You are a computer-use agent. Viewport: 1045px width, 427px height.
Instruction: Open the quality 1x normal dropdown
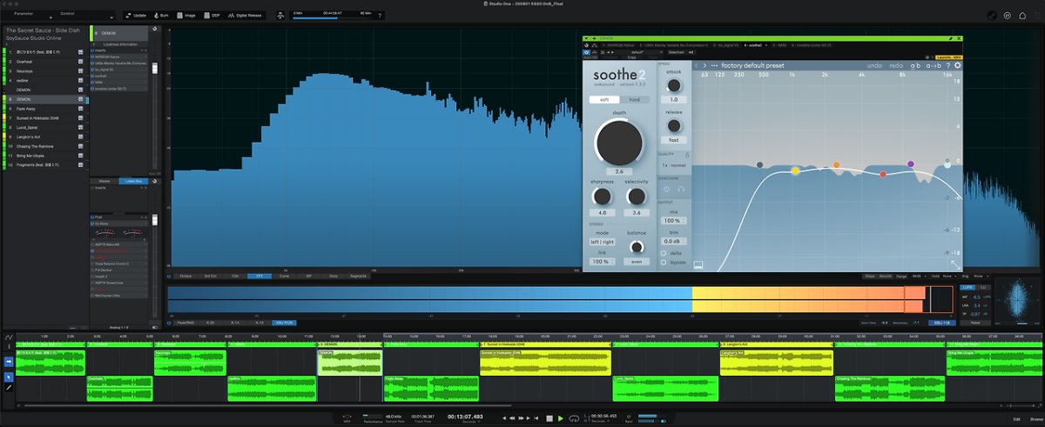[673, 164]
